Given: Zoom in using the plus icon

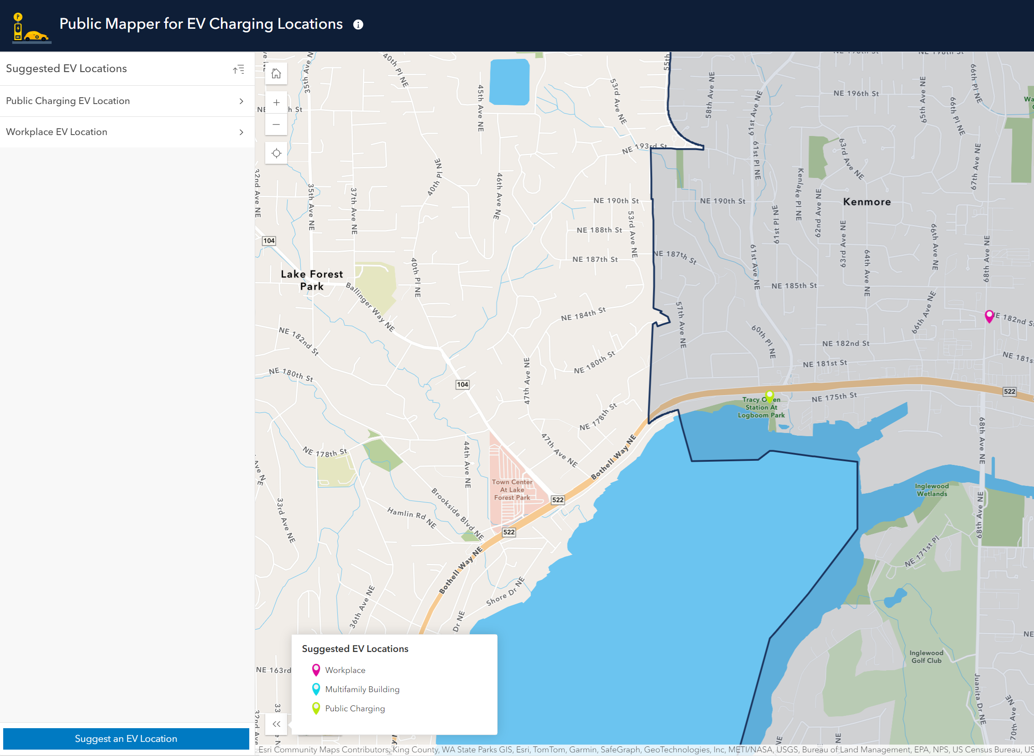Looking at the screenshot, I should 276,103.
